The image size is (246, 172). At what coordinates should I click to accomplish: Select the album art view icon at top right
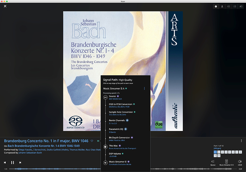(x=216, y=6)
